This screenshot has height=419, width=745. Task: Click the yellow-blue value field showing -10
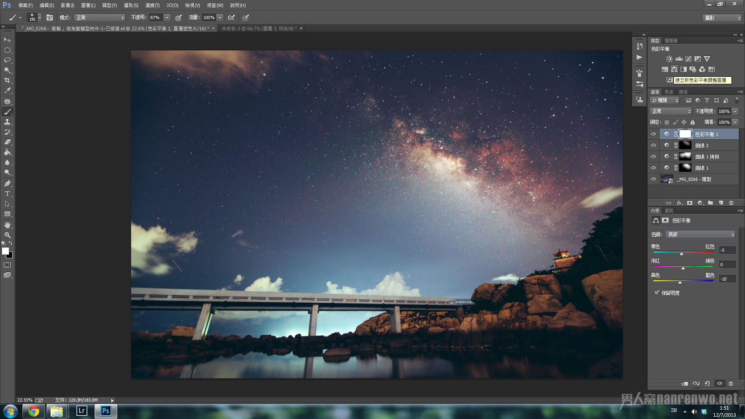tap(727, 279)
